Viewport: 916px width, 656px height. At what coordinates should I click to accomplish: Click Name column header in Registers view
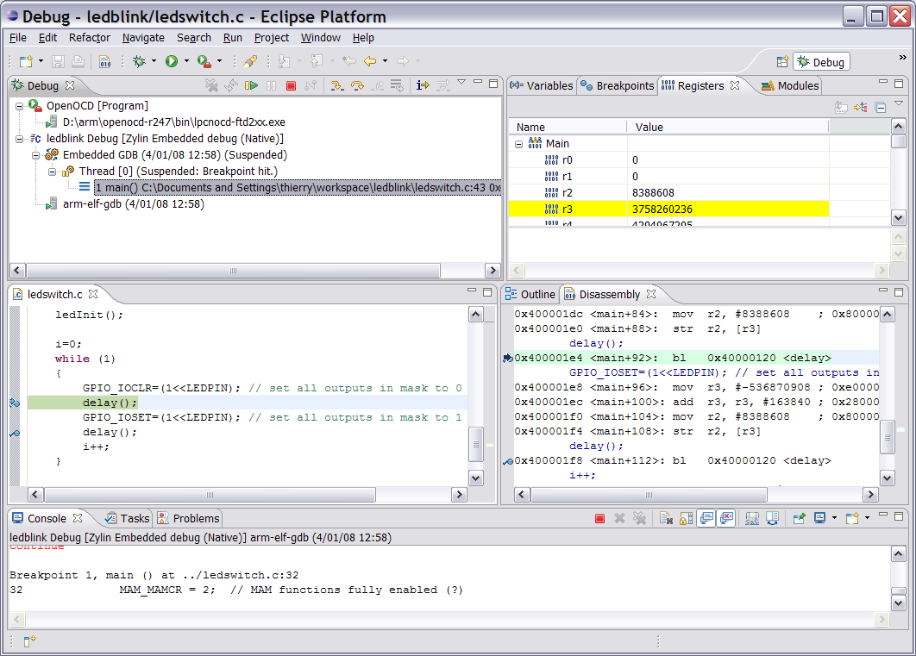[x=568, y=127]
